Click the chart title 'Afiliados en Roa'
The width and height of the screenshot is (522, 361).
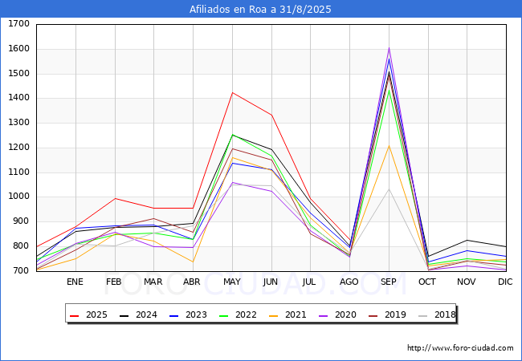coord(260,10)
